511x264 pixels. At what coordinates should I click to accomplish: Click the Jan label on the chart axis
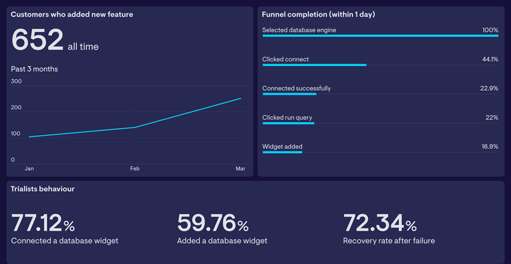point(29,169)
